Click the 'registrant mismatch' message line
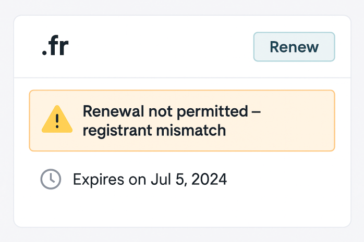The image size is (364, 242). pyautogui.click(x=154, y=131)
